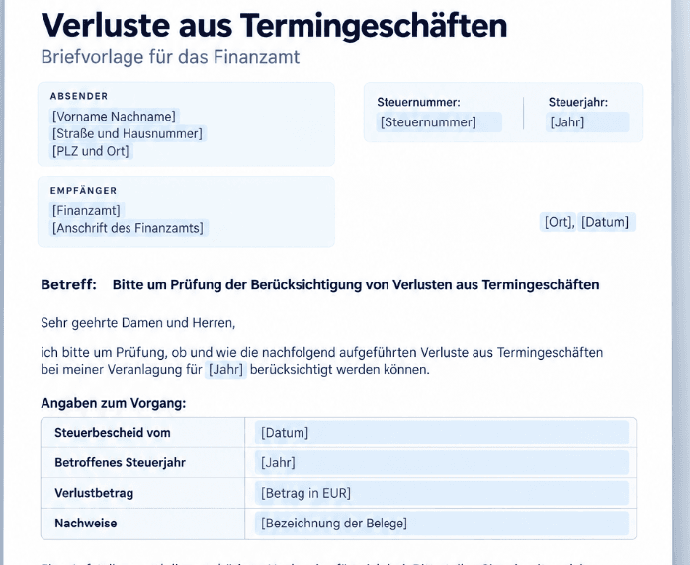Click the [Bezeichnung der Belege] cell
The height and width of the screenshot is (565, 690).
pyautogui.click(x=441, y=524)
